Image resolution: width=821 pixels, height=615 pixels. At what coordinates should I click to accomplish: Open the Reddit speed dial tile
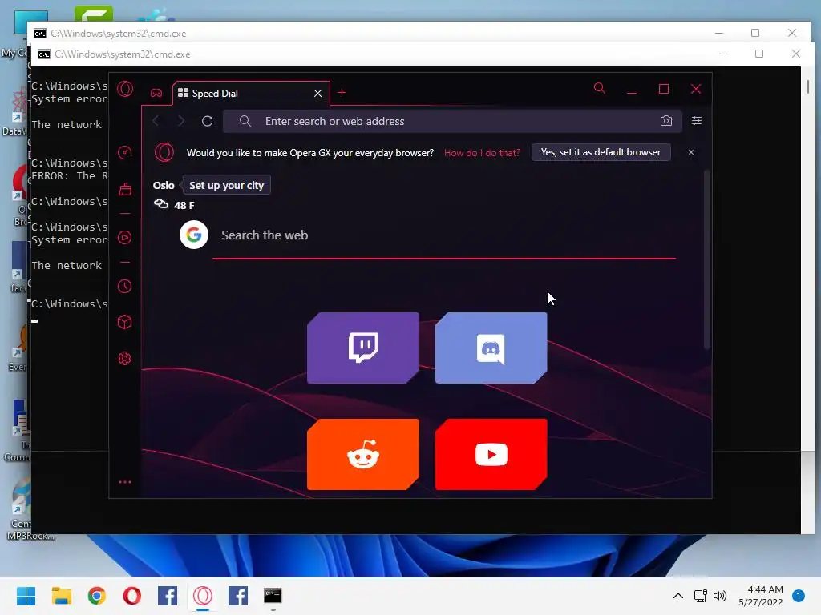(x=363, y=455)
